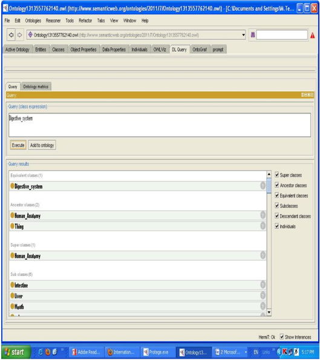
Task: Switch to the Classes tab
Action: (x=58, y=50)
